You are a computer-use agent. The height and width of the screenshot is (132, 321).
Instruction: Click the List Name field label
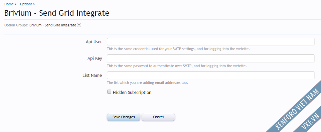(92, 76)
